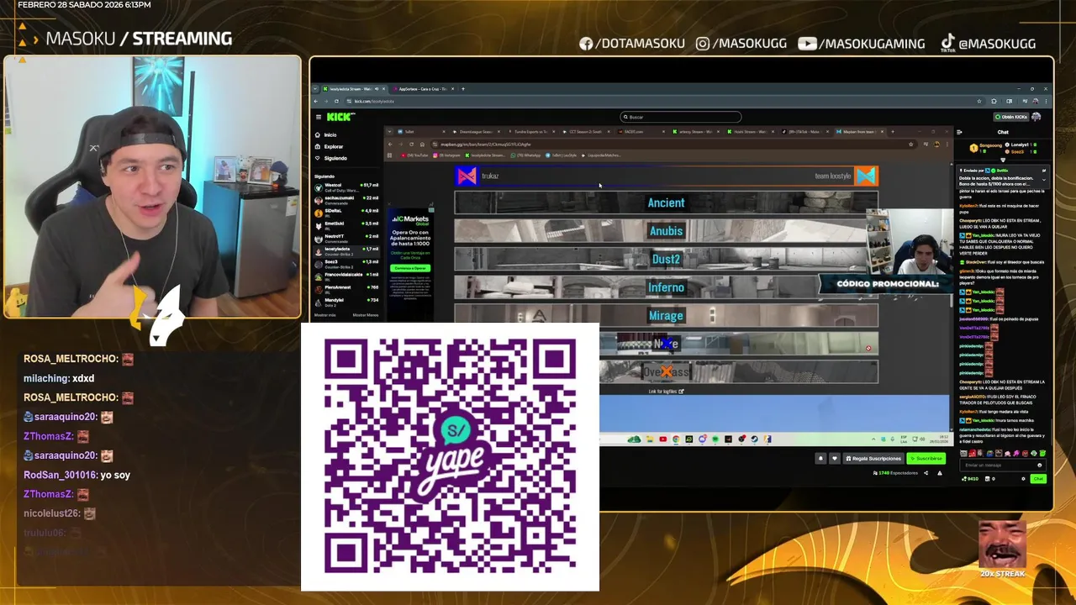Image resolution: width=1076 pixels, height=605 pixels.
Task: Click Regala Suscripciones button
Action: (x=873, y=459)
